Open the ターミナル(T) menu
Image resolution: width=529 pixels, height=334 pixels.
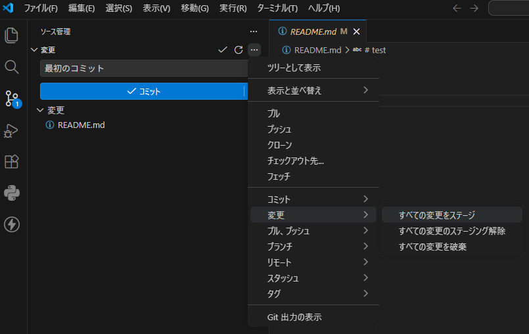point(277,9)
